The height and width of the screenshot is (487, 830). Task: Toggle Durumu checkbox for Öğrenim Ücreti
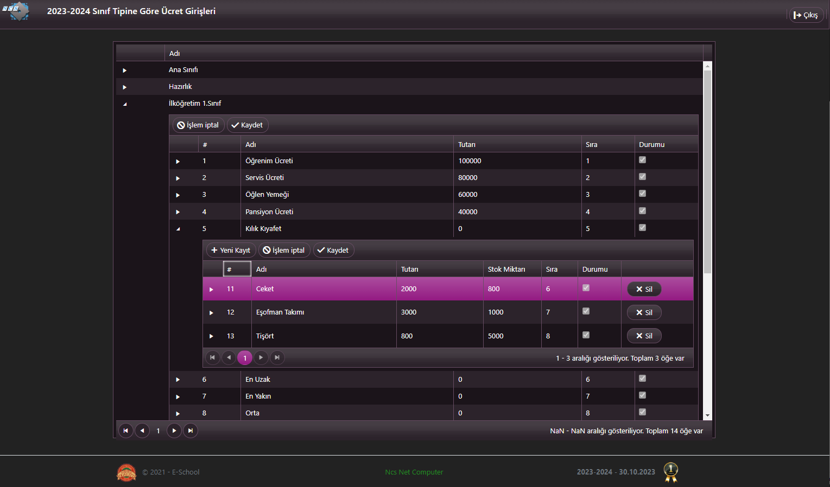[642, 160]
